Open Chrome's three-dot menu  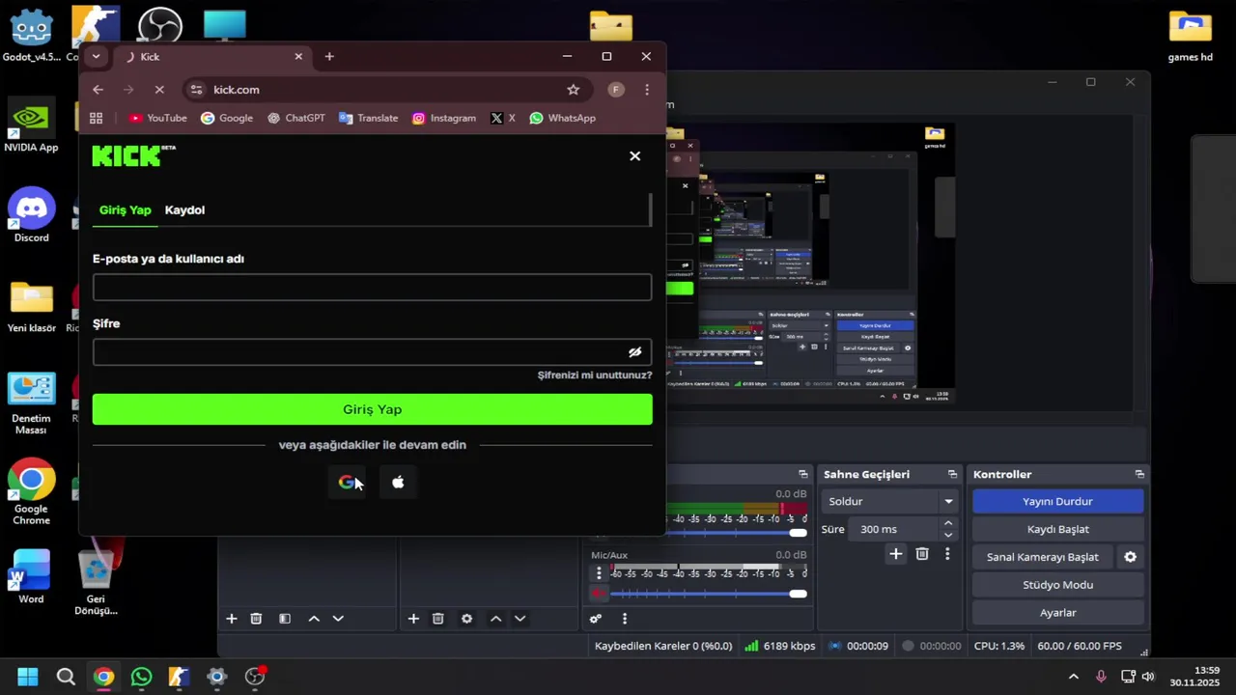pos(647,90)
